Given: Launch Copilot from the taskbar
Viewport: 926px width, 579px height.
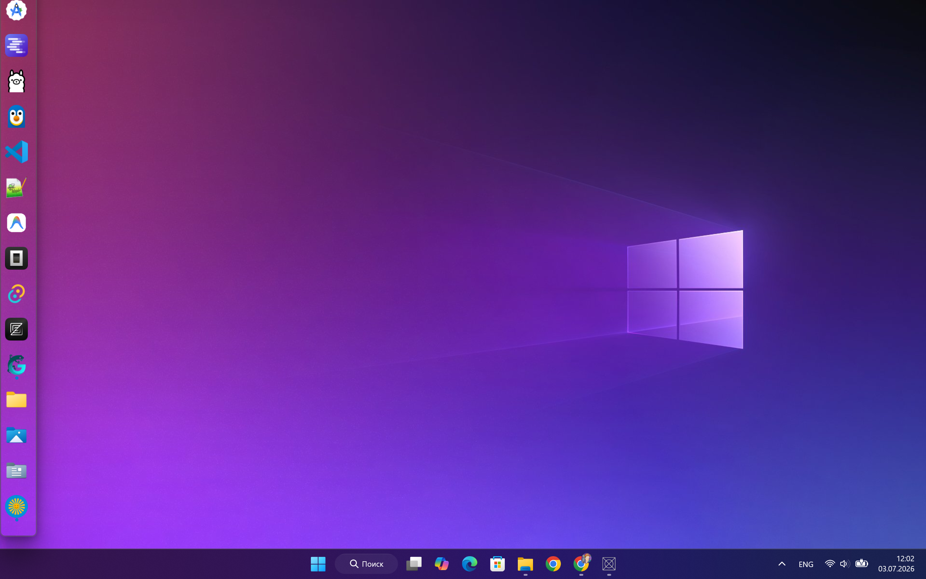Looking at the screenshot, I should 441,564.
